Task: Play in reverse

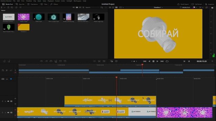Action: pyautogui.click(x=149, y=61)
